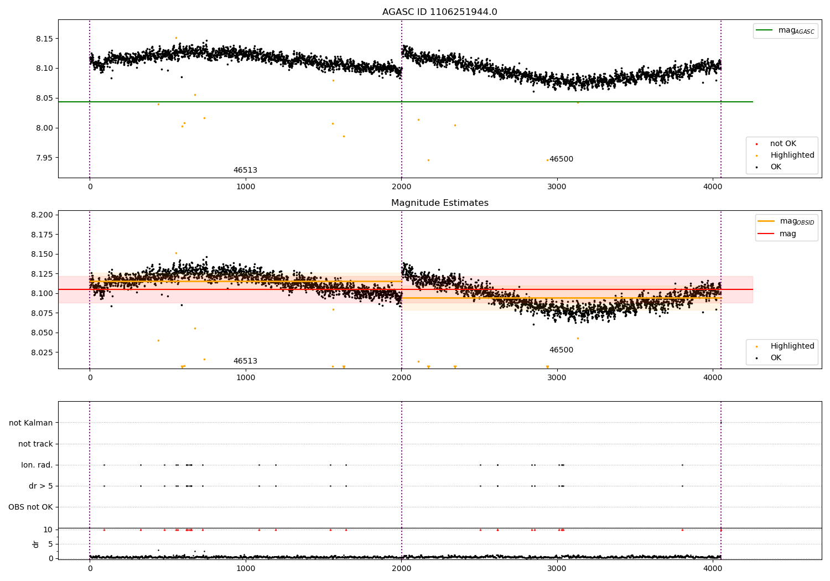Click the "8.050" y-axis tick label

point(43,333)
